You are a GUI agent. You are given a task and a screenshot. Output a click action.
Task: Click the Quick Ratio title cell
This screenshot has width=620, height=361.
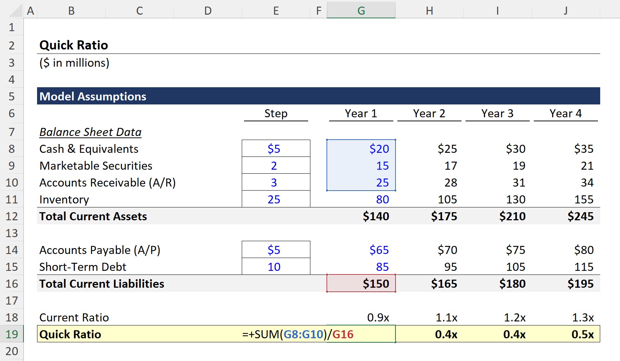73,45
